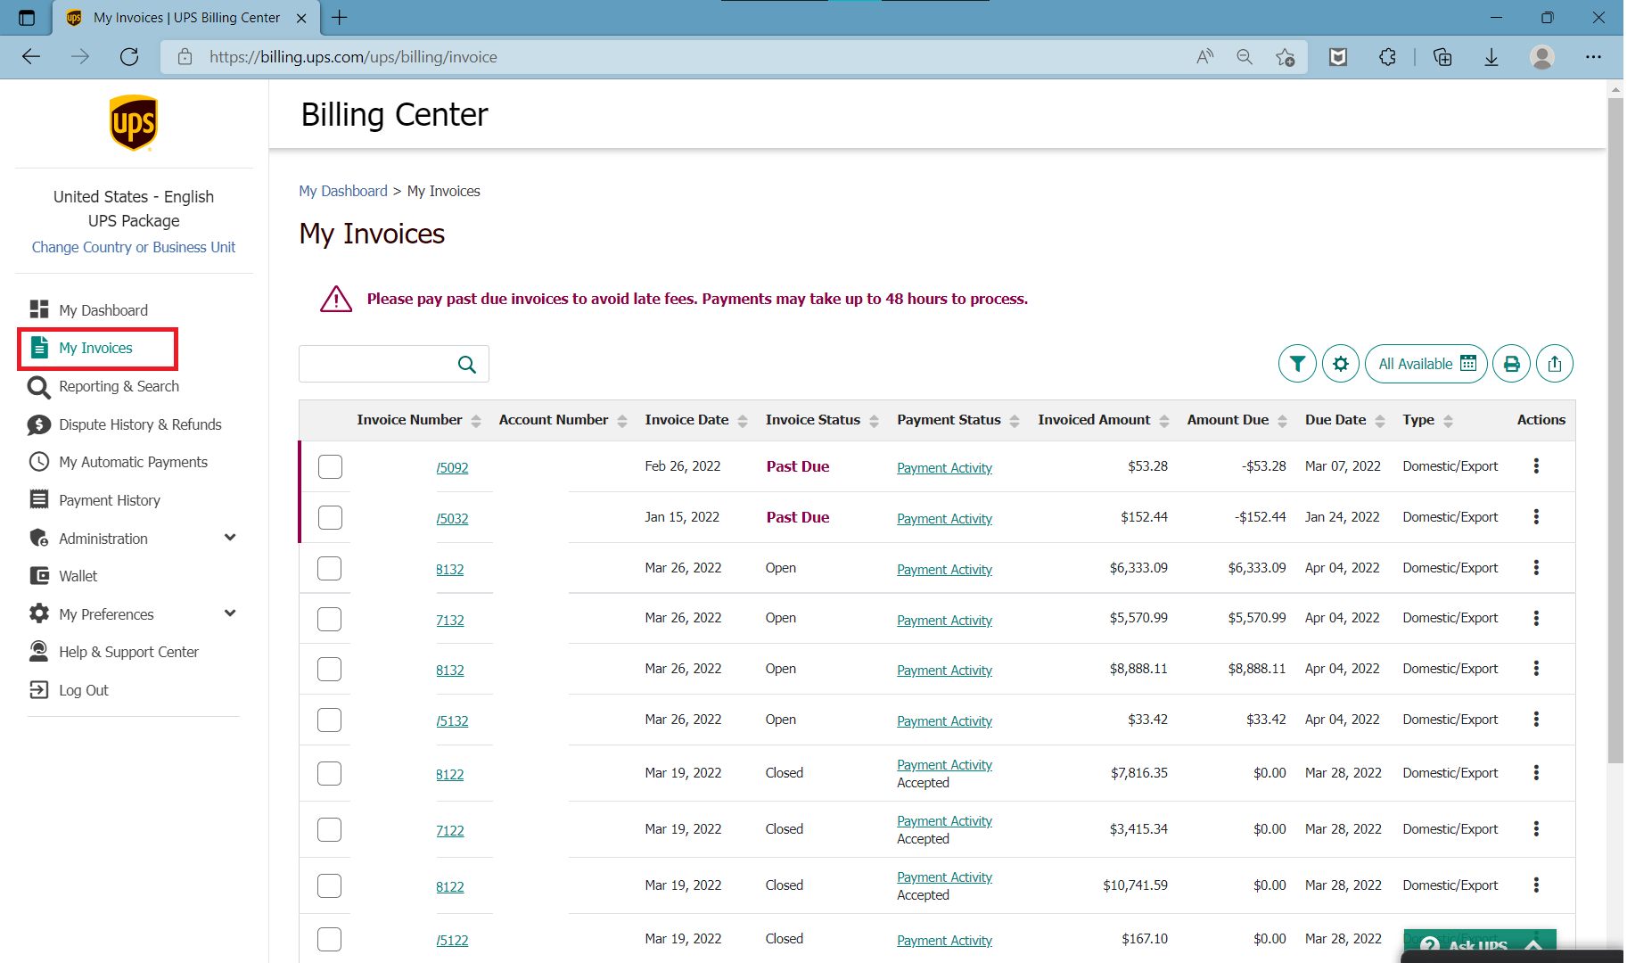1627x963 pixels.
Task: Open Dispute History & Refunds
Action: (140, 424)
